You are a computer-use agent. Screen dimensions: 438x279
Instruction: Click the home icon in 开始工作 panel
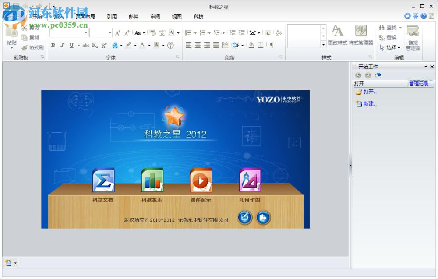(378, 75)
